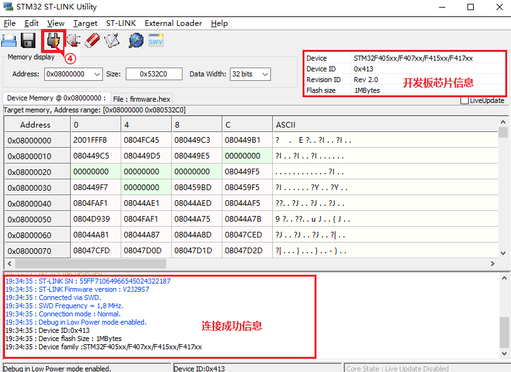
Task: Click log panel scrollbar down arrow
Action: click(x=504, y=354)
